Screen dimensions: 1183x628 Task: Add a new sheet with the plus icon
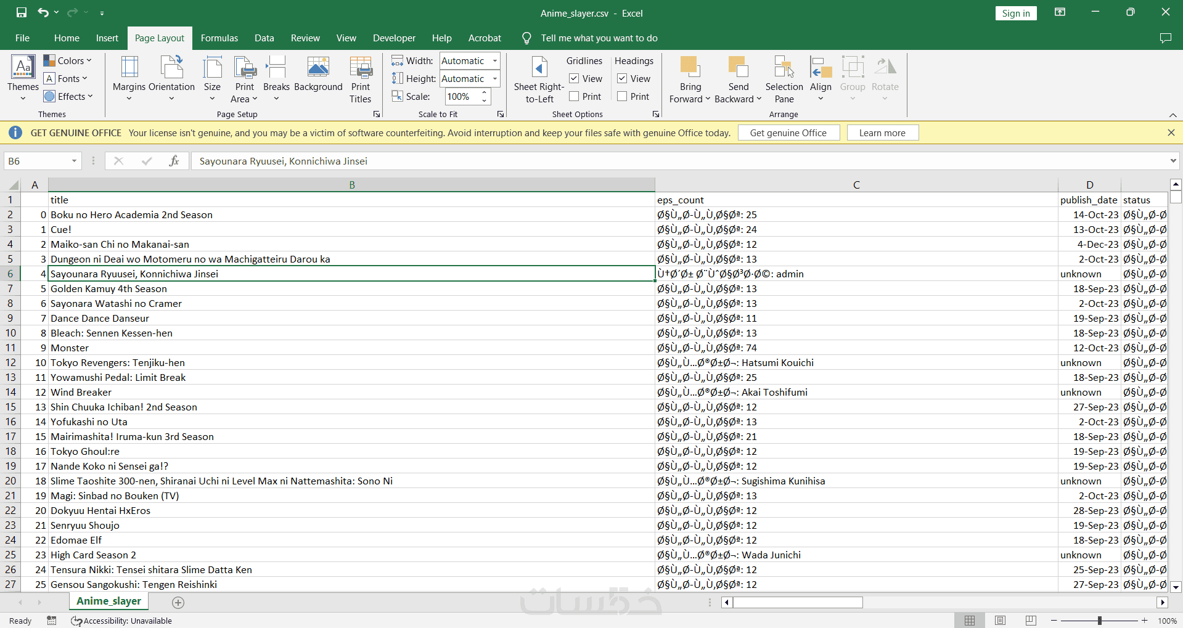click(178, 602)
